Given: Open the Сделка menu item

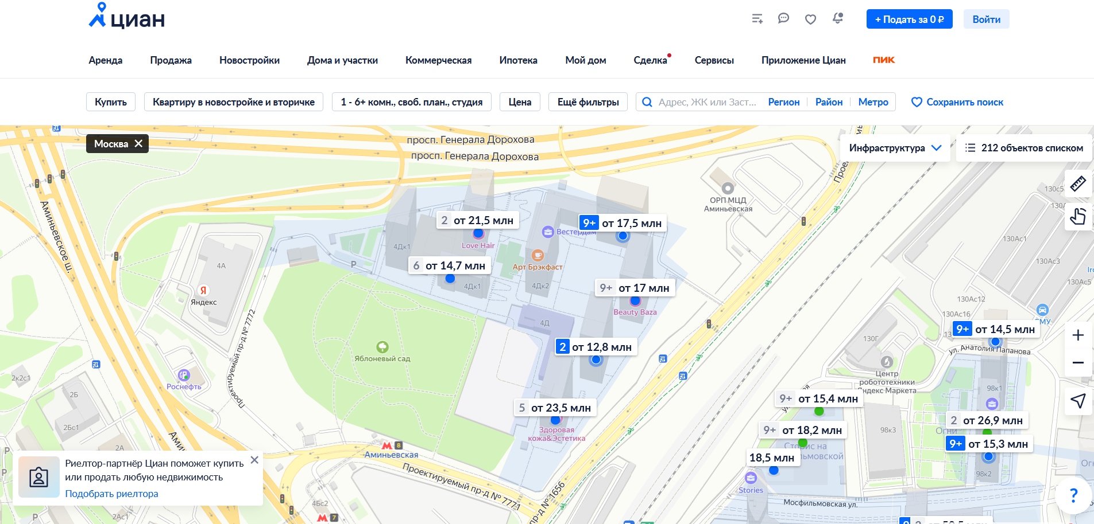Looking at the screenshot, I should coord(651,60).
